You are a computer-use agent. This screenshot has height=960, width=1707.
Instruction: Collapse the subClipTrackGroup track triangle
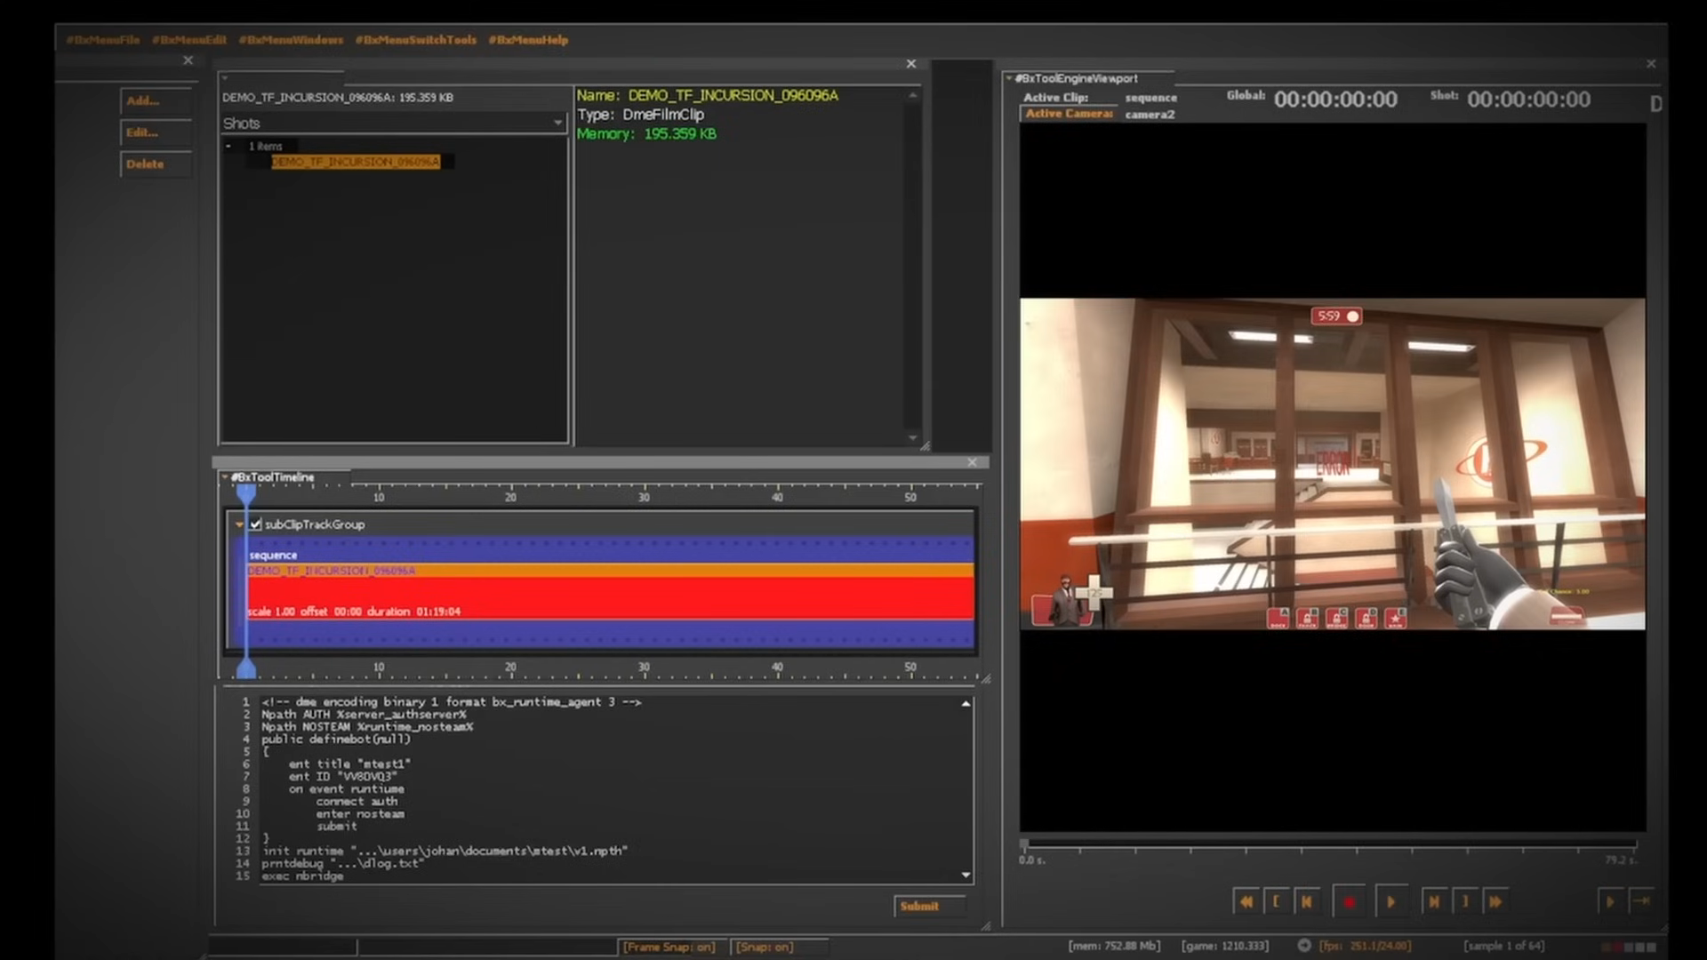pyautogui.click(x=239, y=524)
